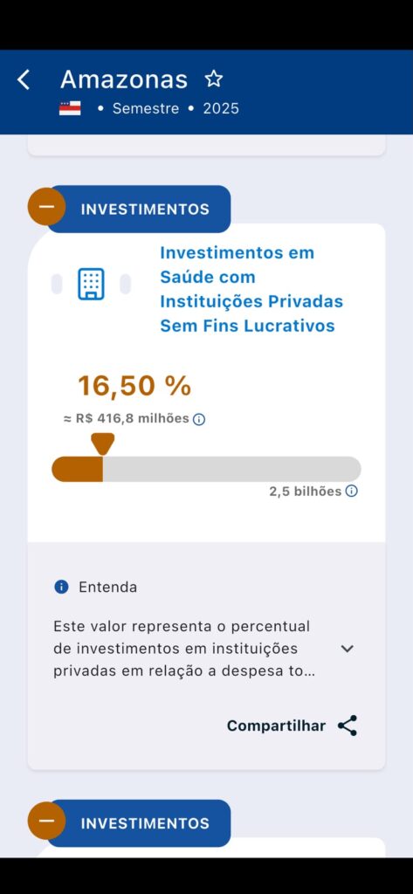The width and height of the screenshot is (413, 894).
Task: Open Investimentos em Saúde title link
Action: point(251,289)
